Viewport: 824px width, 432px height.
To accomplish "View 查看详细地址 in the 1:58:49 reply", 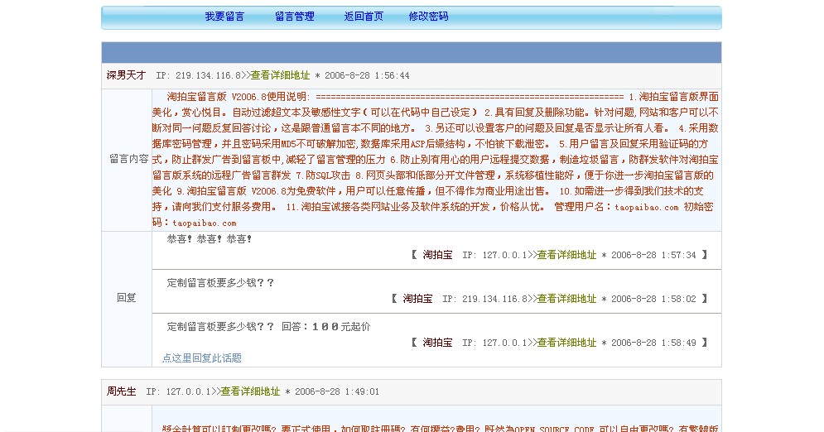I will click(566, 343).
